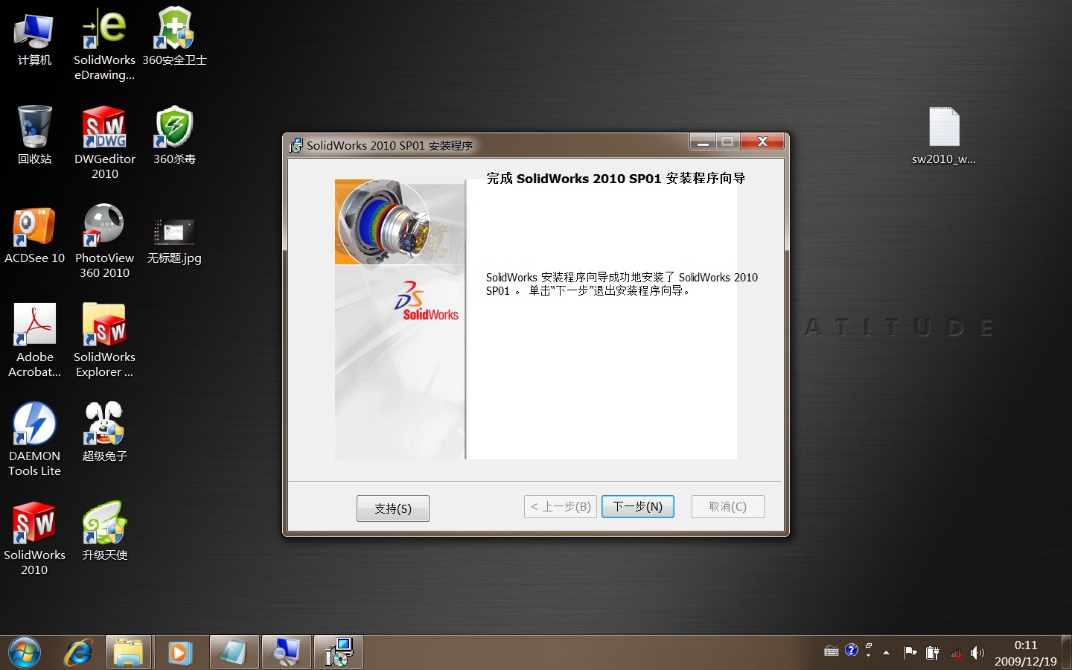Click the title text SolidWorks 2010 SP01 安装程序
Viewport: 1072px width, 670px height.
pyautogui.click(x=389, y=146)
